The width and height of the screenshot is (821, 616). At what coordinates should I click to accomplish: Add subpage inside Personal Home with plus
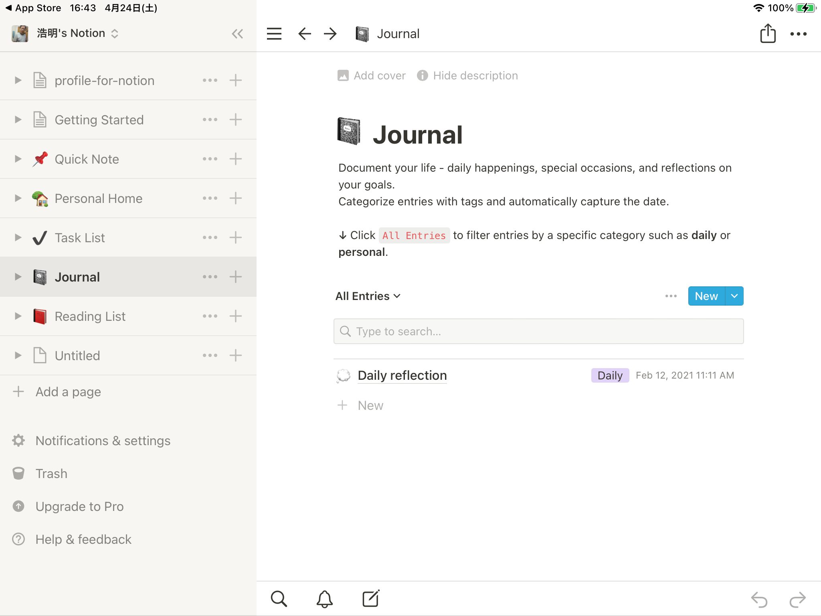click(x=236, y=198)
